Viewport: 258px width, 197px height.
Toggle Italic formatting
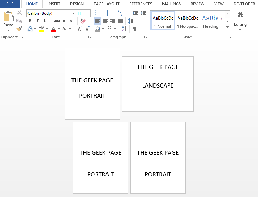coord(37,21)
